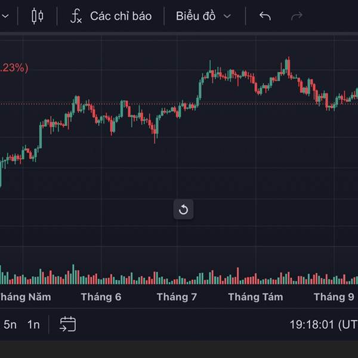Image resolution: width=358 pixels, height=358 pixels.
Task: Reset the chart view with circular arrow
Action: [183, 209]
